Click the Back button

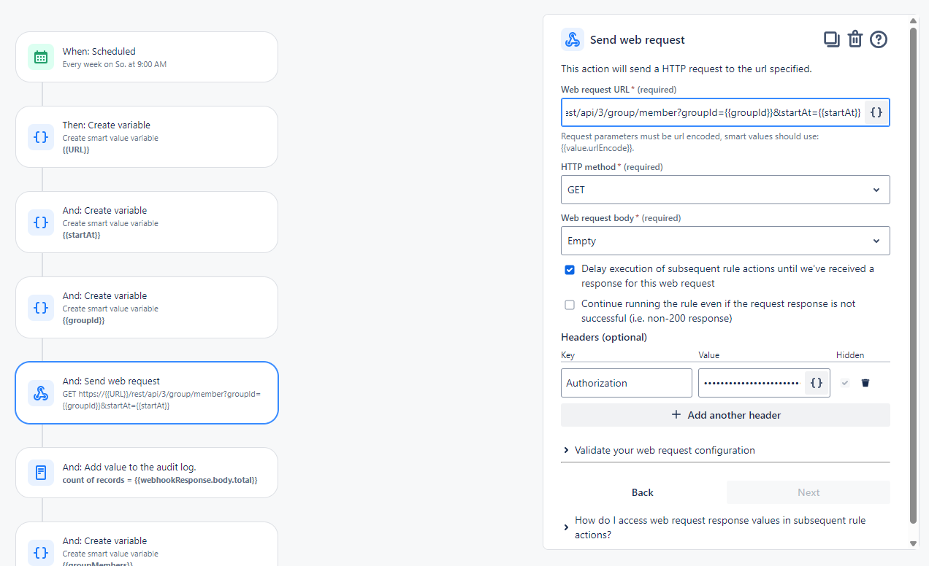(643, 492)
